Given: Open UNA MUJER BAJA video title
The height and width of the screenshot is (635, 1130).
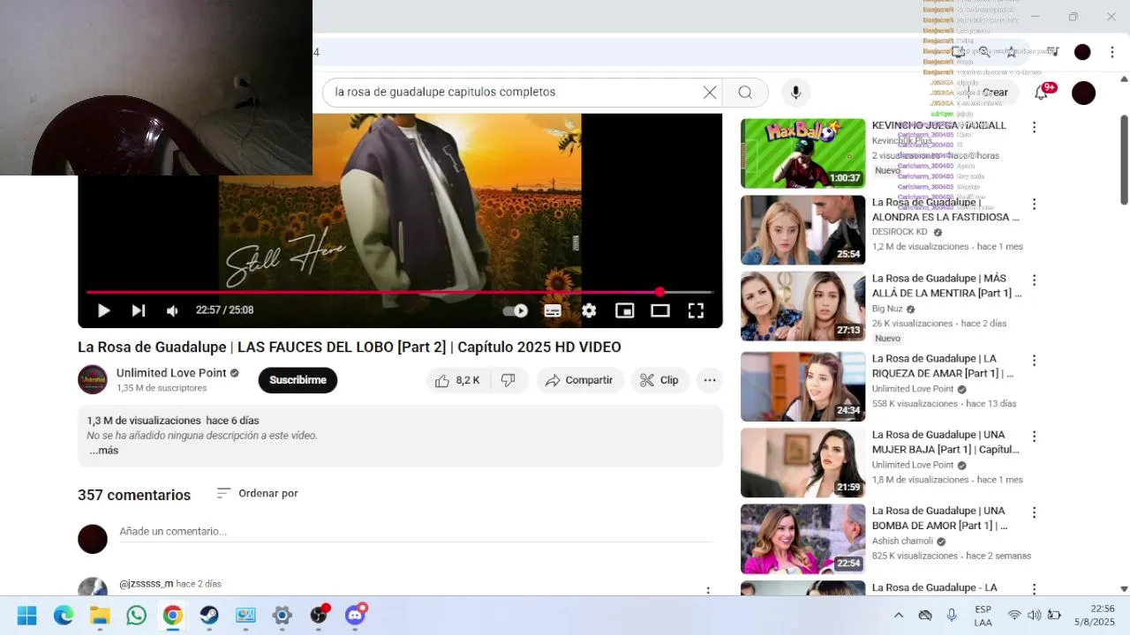Looking at the screenshot, I should tap(945, 442).
